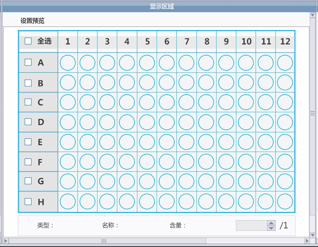
Task: Click well B6 circle in the plate
Action: tap(167, 83)
